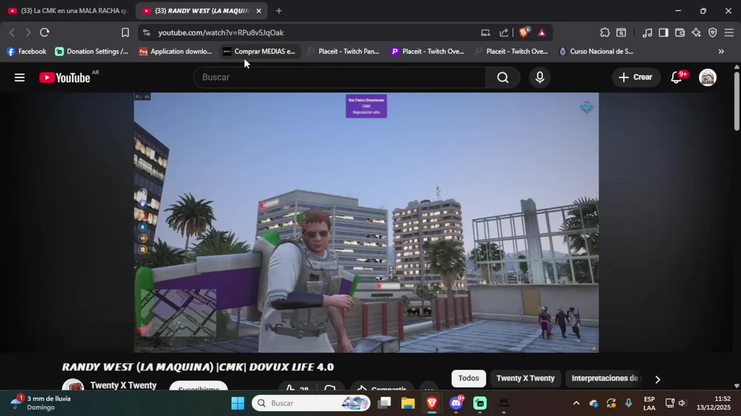This screenshot has width=741, height=416.
Task: Select the Todos filter chip
Action: (468, 378)
